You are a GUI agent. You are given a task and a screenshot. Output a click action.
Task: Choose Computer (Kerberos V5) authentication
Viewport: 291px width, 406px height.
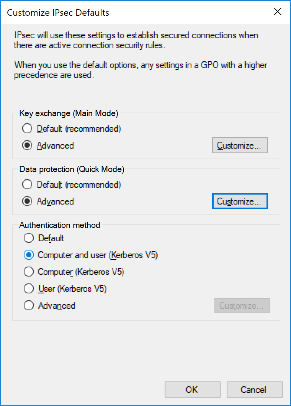[74, 272]
